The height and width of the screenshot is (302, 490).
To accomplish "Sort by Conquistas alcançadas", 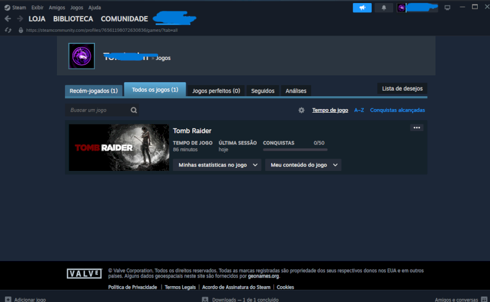I will click(x=398, y=110).
